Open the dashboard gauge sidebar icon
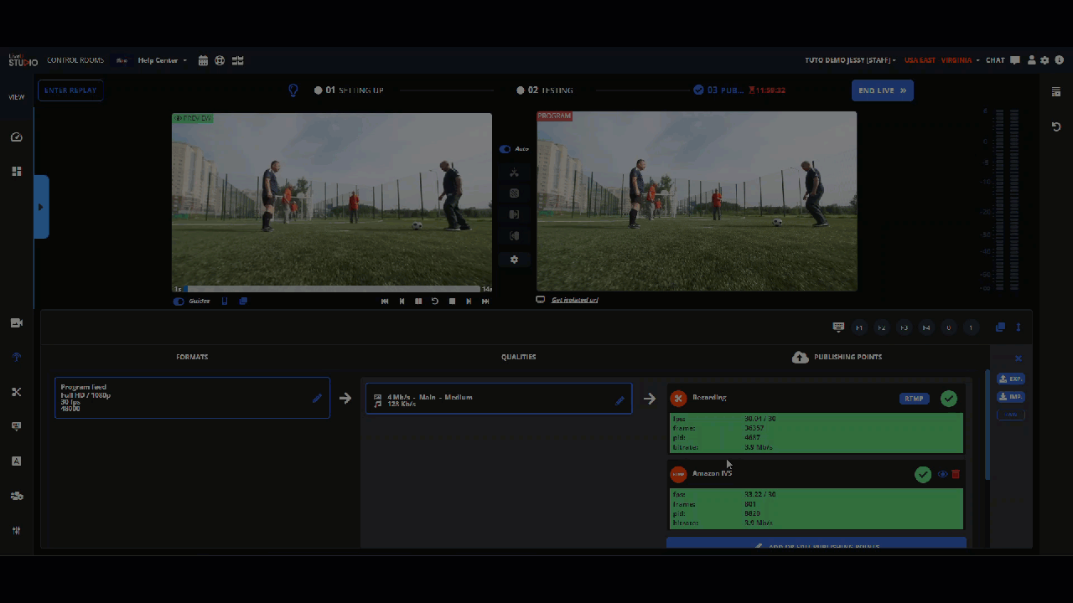 (16, 137)
